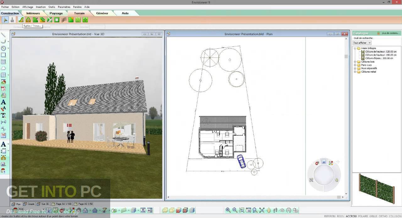Image resolution: width=402 pixels, height=218 pixels.
Task: Click the footprints walk-through icon
Action: point(275,210)
